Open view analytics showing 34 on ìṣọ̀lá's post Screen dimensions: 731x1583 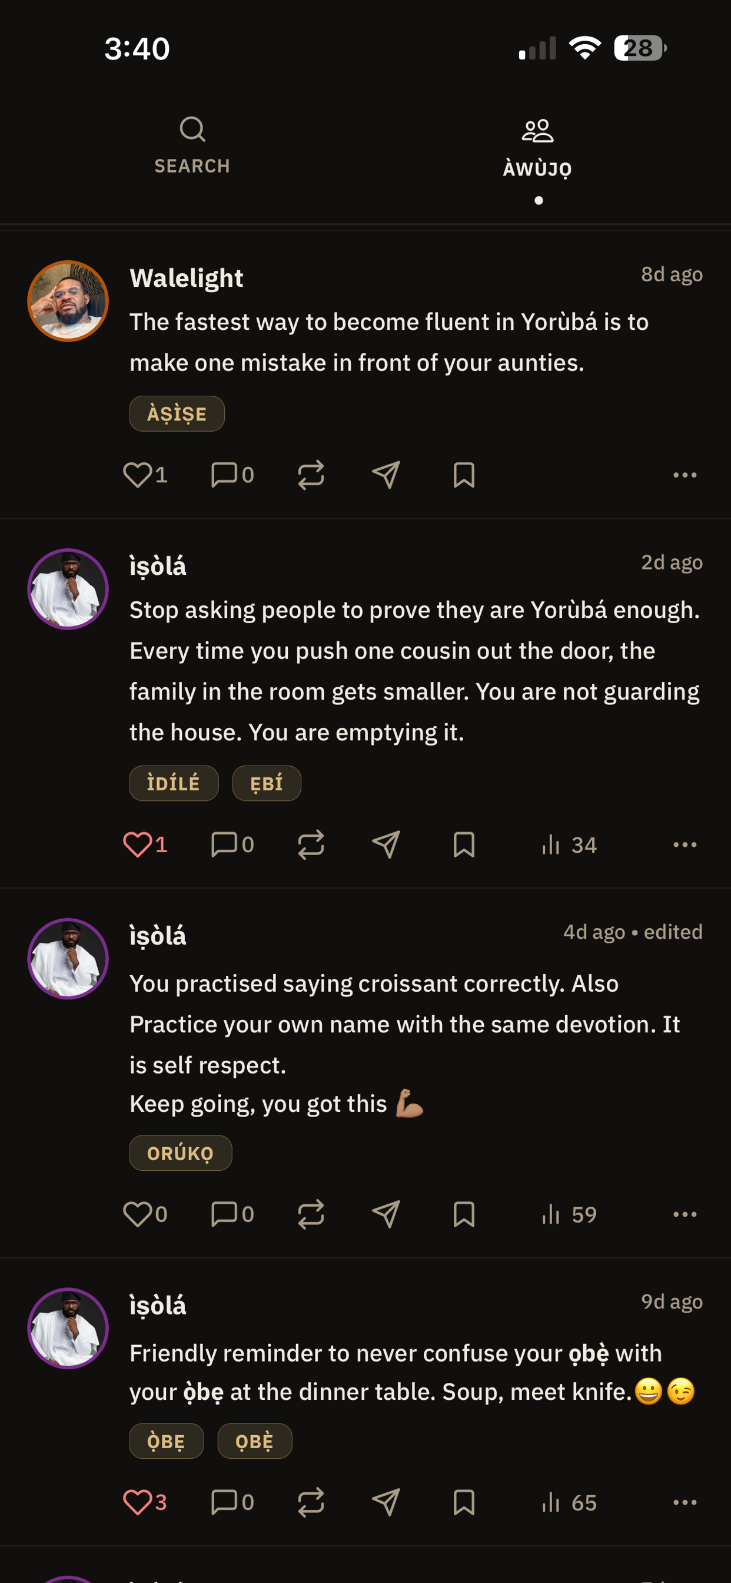569,845
